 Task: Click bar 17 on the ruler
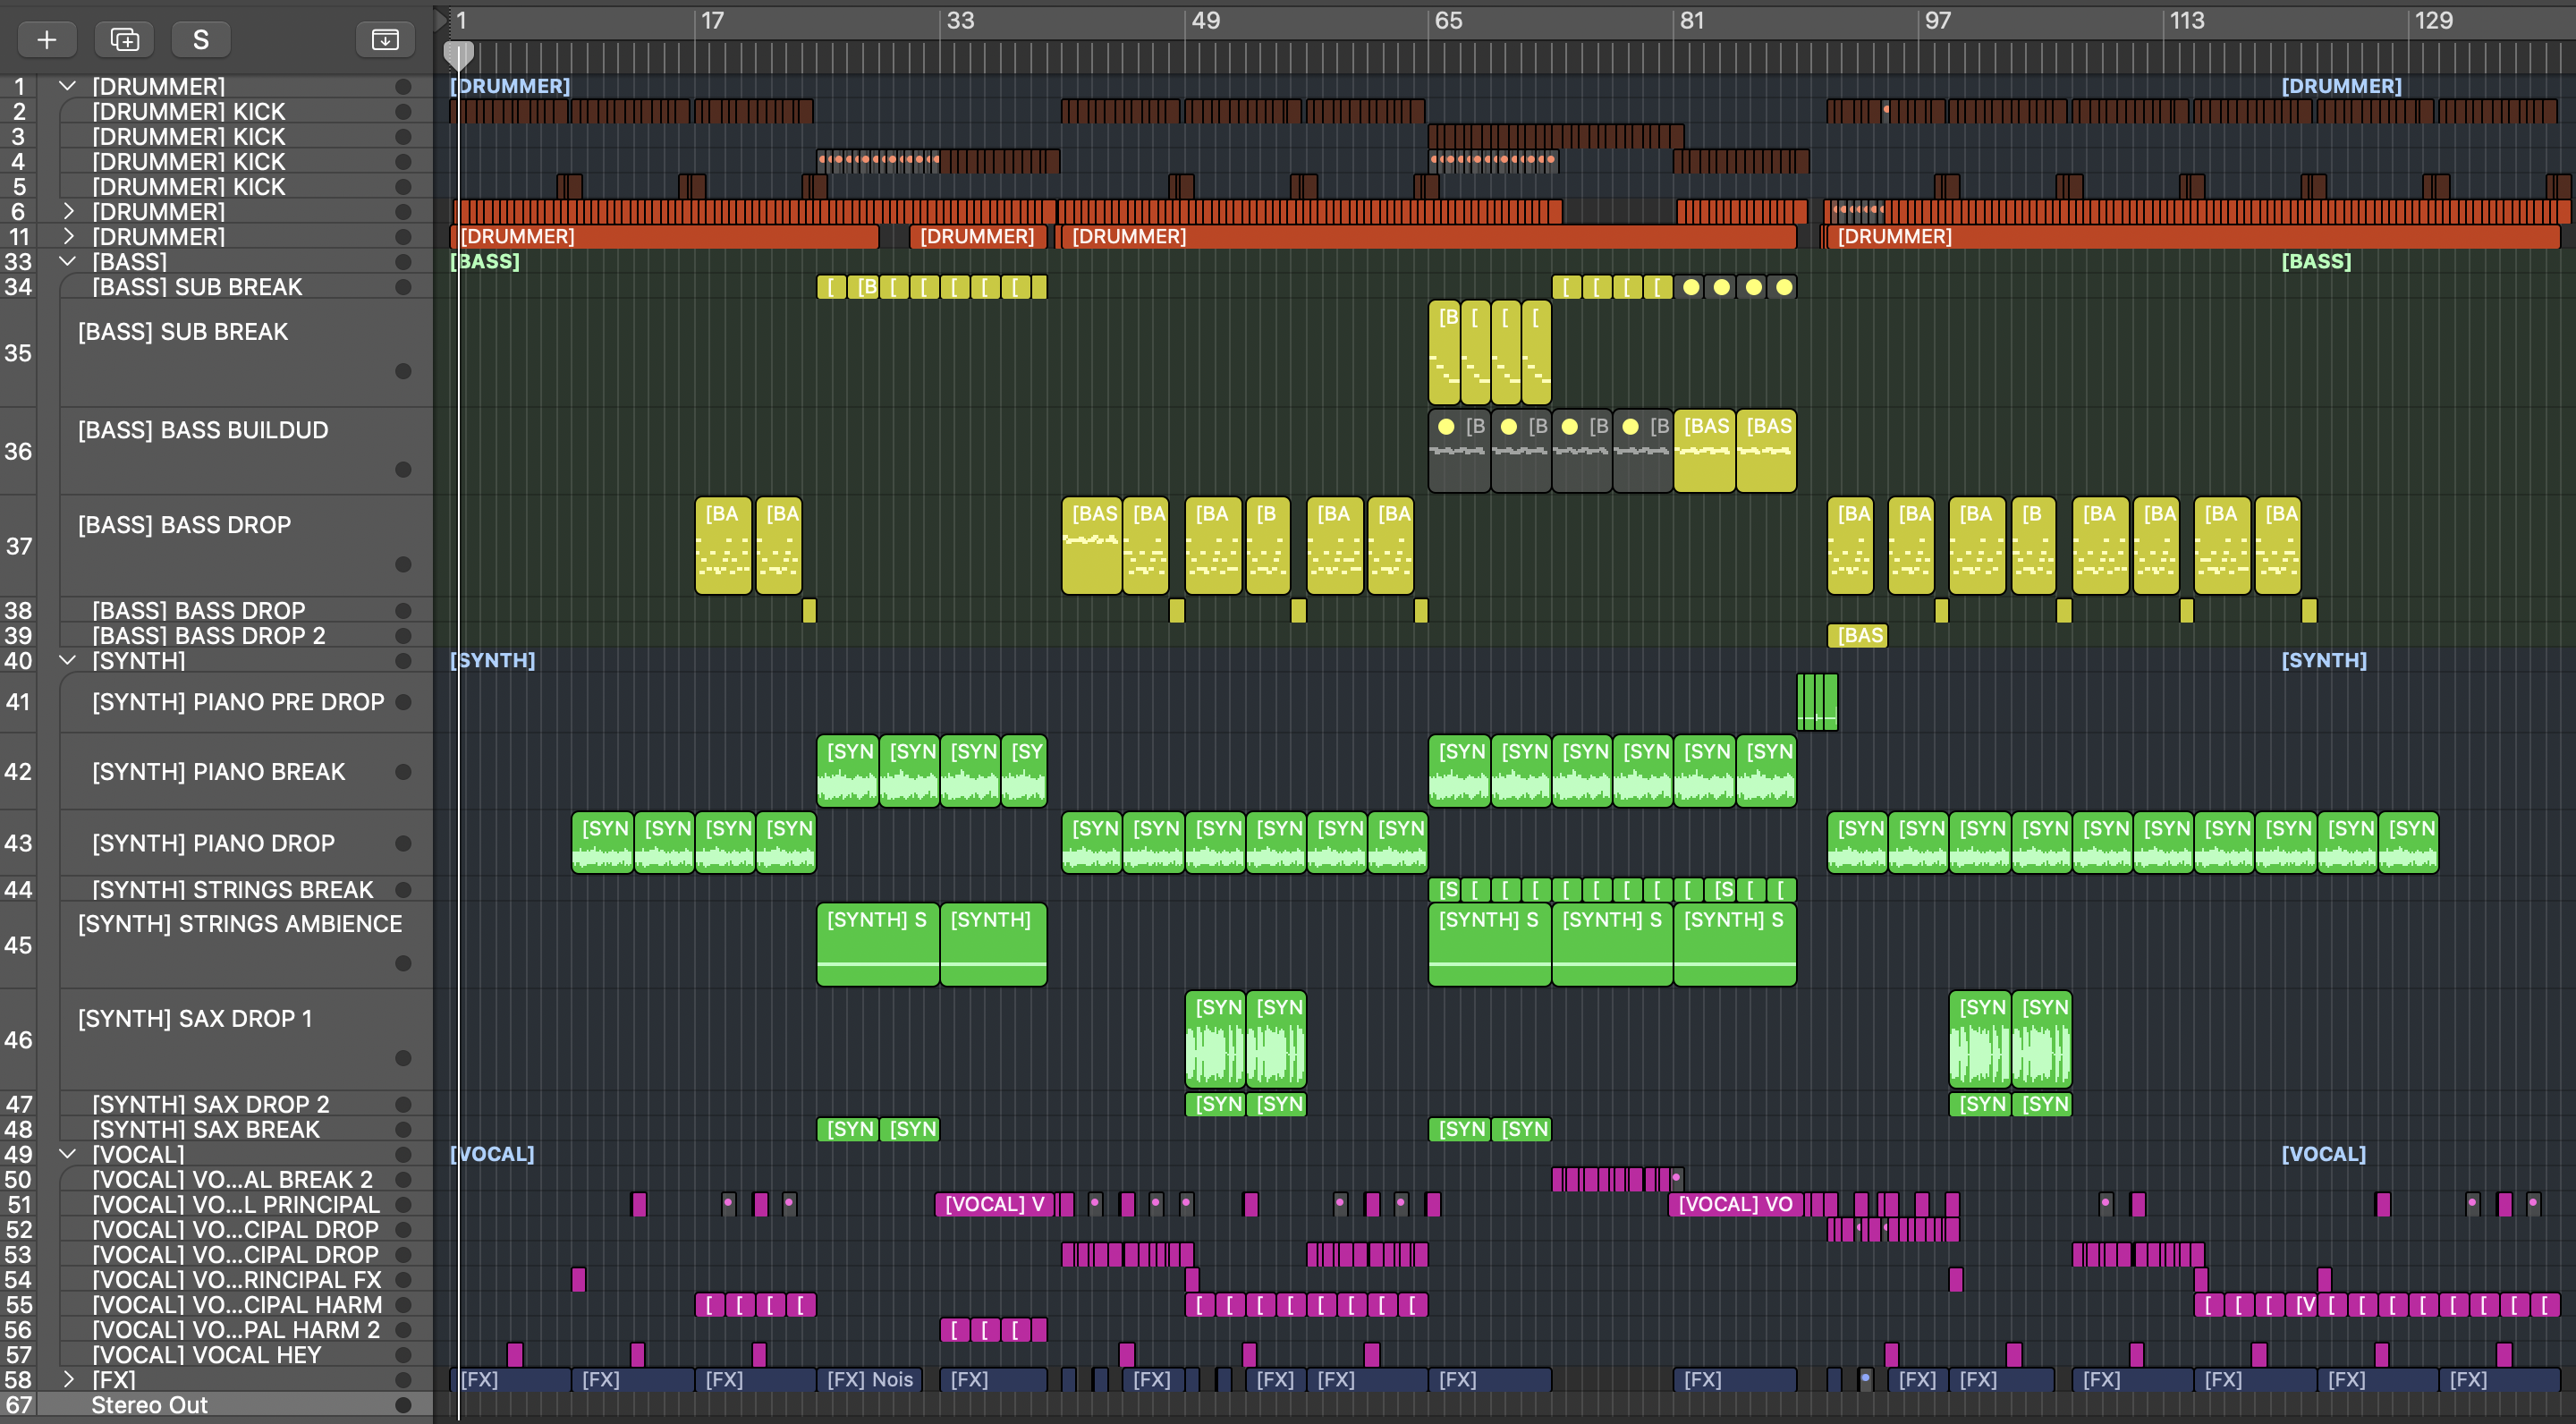click(x=712, y=20)
